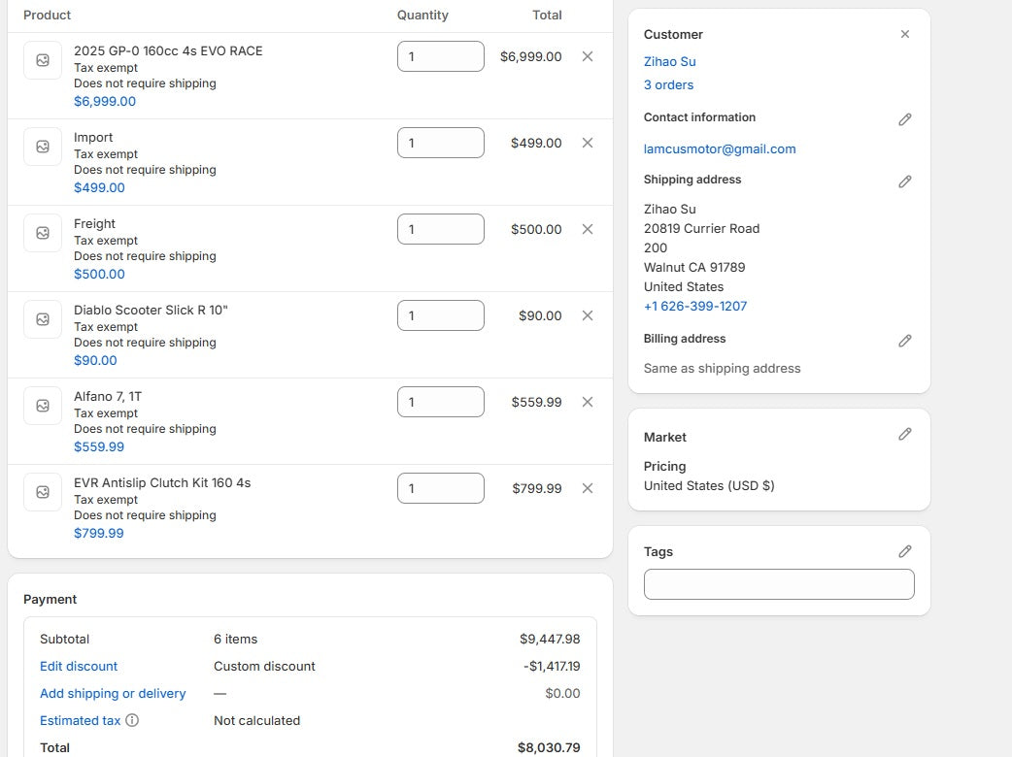
Task: Edit the Market pricing pencil icon
Action: tap(905, 434)
